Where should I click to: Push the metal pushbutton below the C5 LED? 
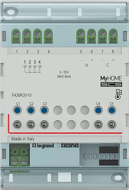112,125
